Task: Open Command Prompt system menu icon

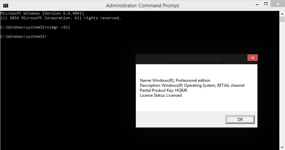Action: (6, 5)
